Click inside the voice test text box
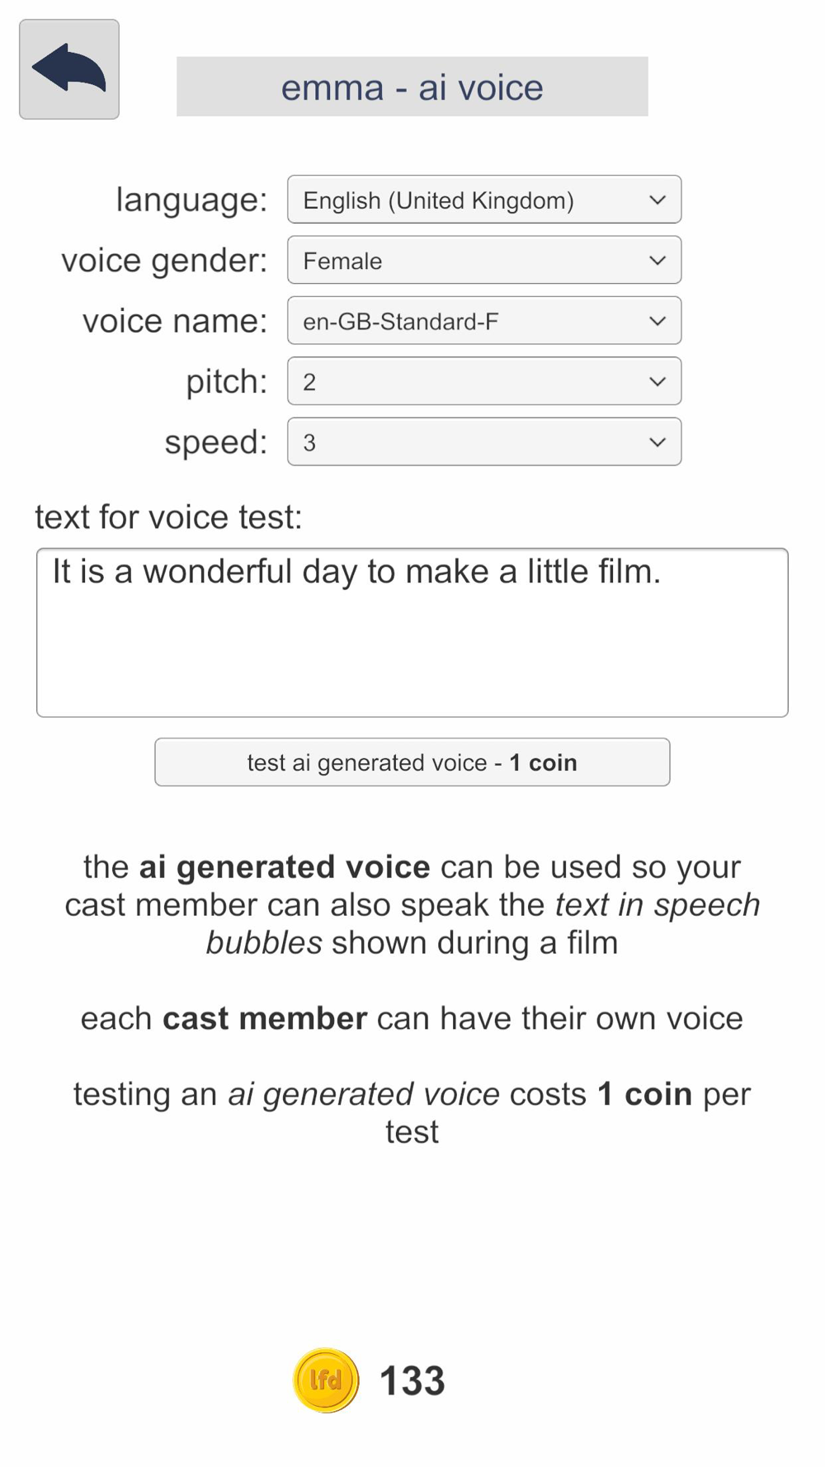This screenshot has width=825, height=1467. [412, 633]
